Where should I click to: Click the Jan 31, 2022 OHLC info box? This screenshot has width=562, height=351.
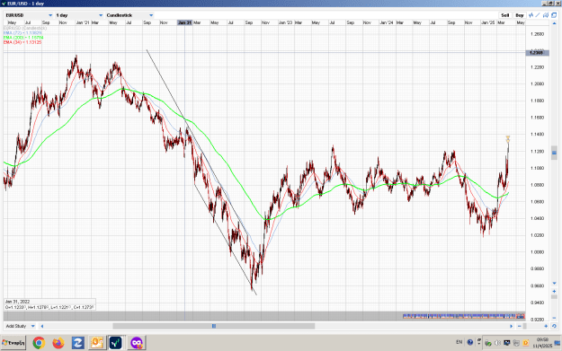[49, 304]
